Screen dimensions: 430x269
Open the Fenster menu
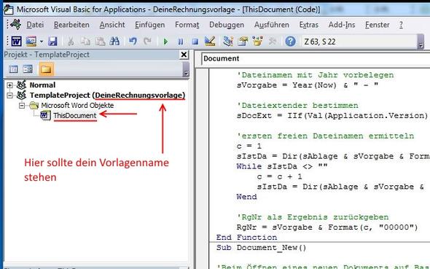(x=377, y=25)
